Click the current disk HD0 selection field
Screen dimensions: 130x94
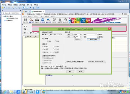coord(52,35)
